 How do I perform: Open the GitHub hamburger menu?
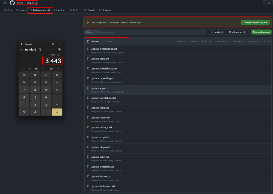tap(5, 3)
